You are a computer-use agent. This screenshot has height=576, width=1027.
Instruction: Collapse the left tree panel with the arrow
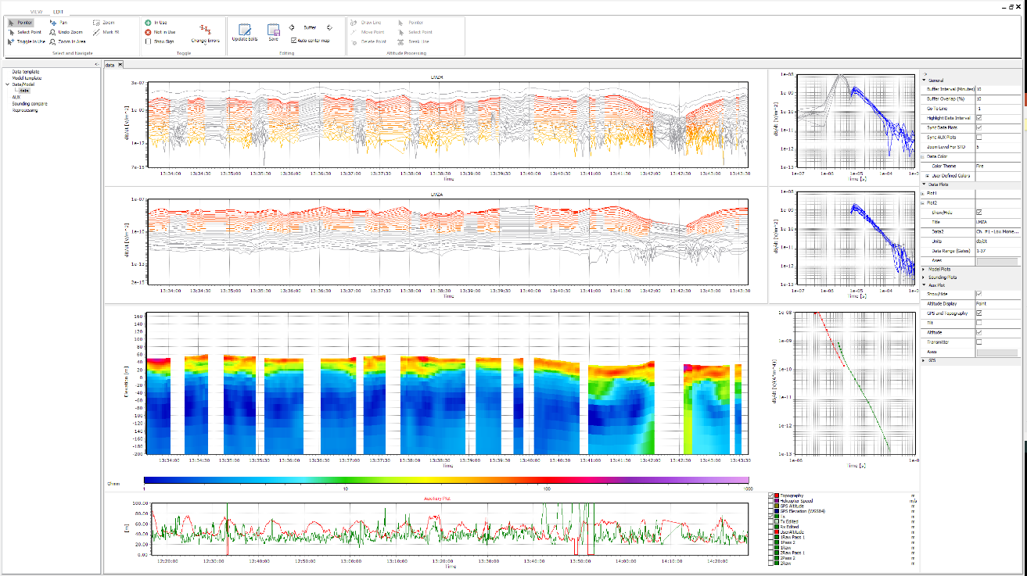click(95, 64)
